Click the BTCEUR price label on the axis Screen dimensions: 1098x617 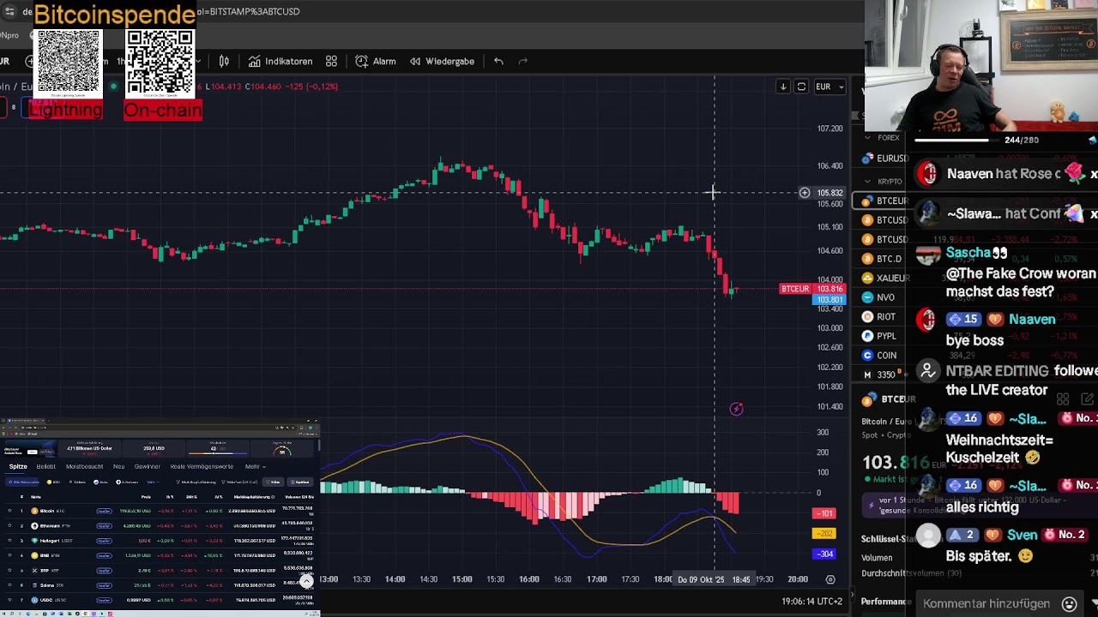coord(794,289)
